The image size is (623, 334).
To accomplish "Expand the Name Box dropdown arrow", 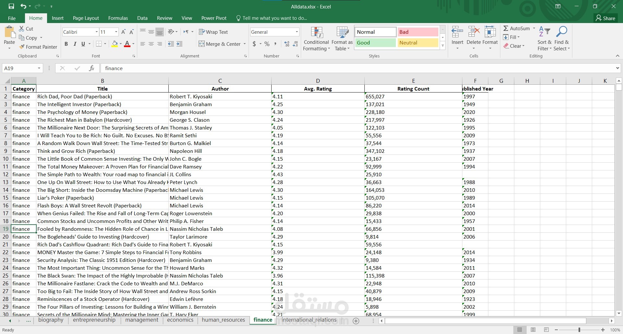I will [39, 68].
